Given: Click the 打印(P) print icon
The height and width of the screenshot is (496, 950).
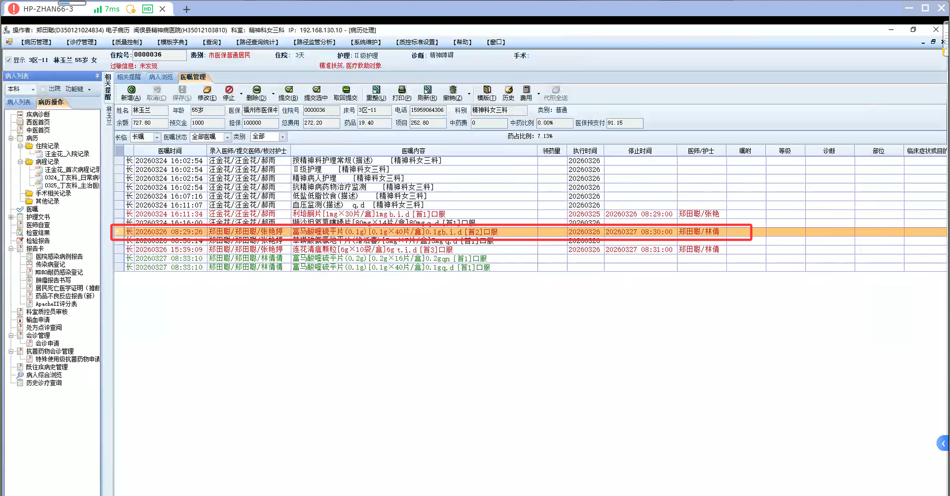Looking at the screenshot, I should [402, 90].
